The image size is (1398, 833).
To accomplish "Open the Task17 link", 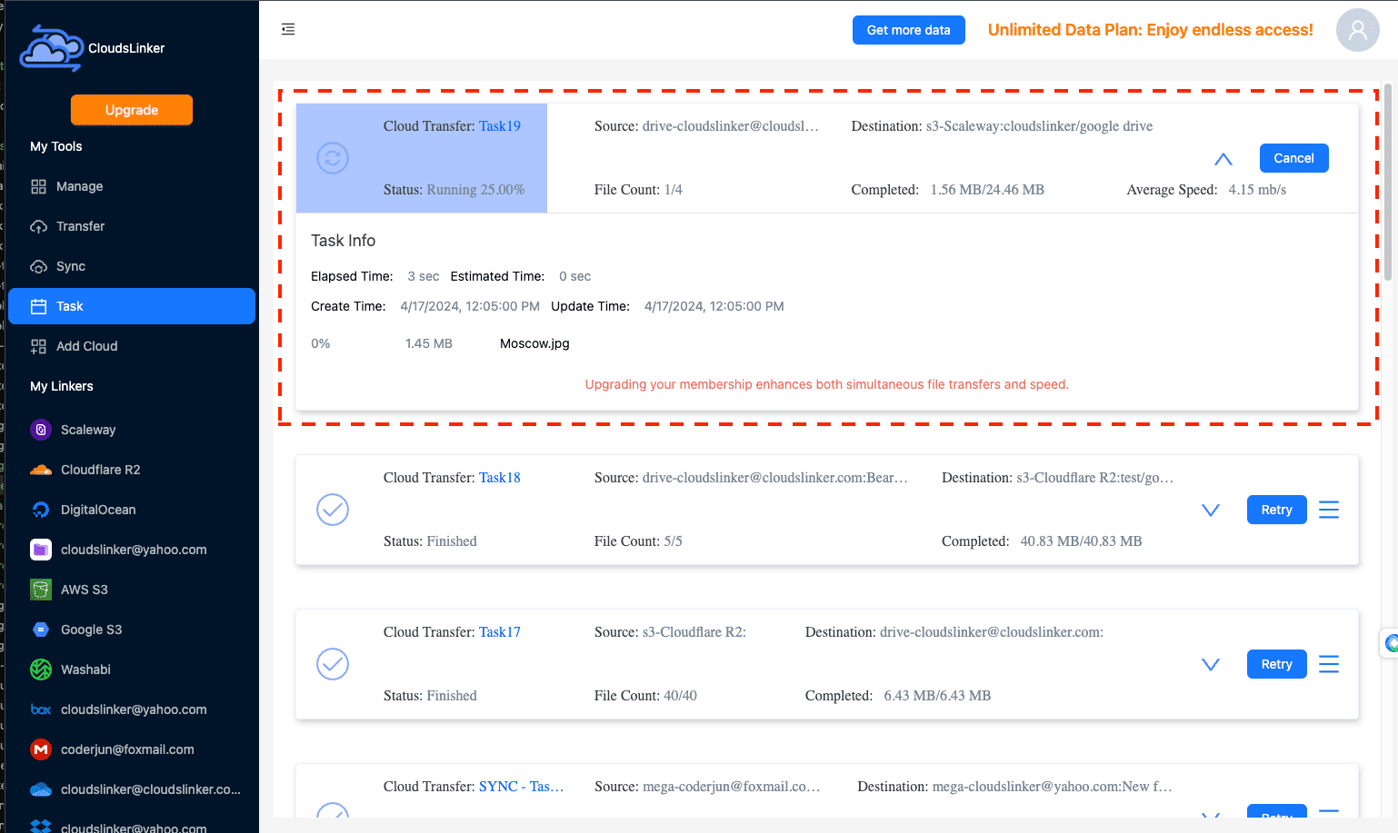I will tap(500, 632).
